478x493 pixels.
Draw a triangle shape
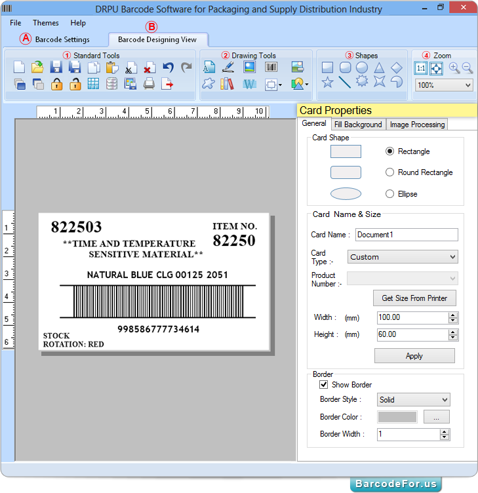[x=379, y=68]
